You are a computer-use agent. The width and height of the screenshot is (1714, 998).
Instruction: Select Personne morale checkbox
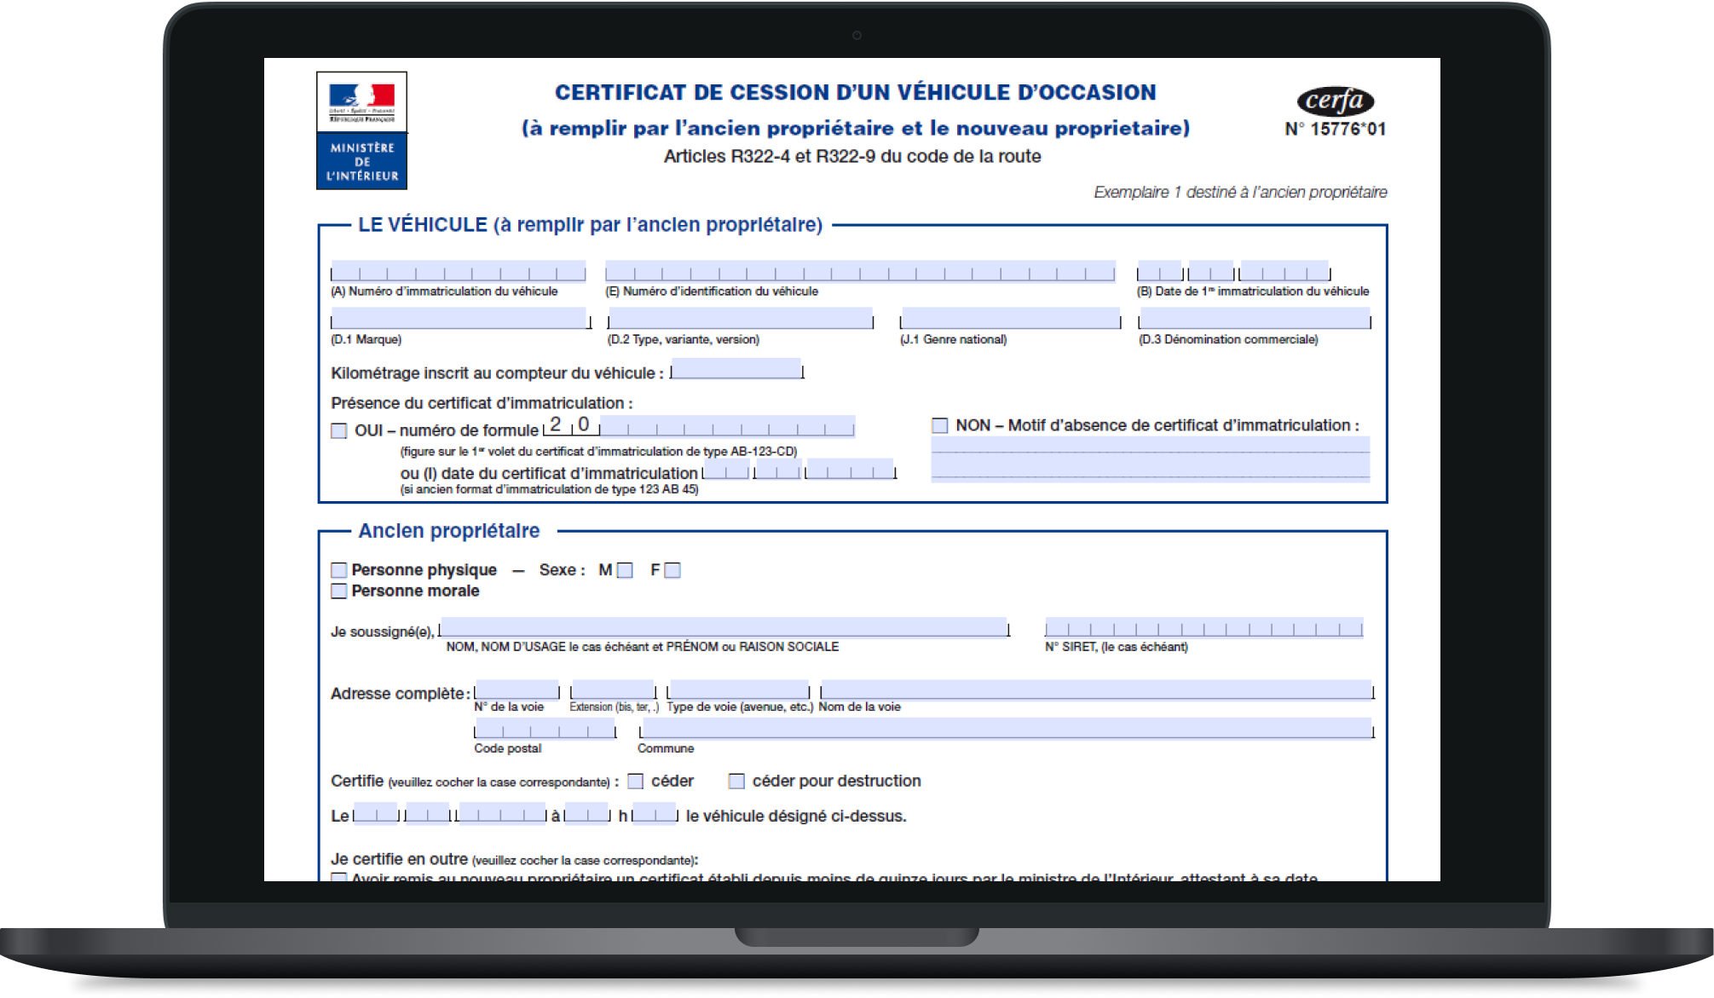(x=338, y=591)
